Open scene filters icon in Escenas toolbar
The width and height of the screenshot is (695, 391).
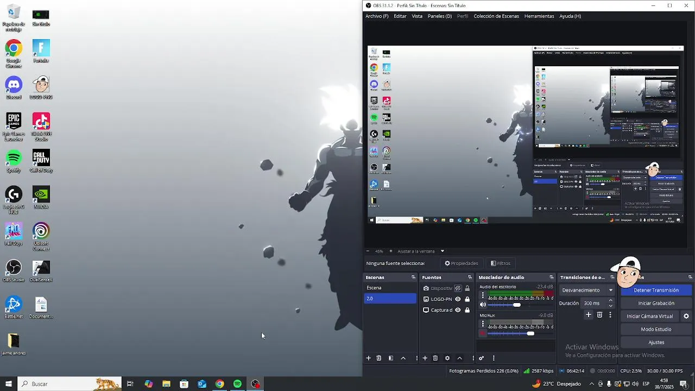point(391,358)
